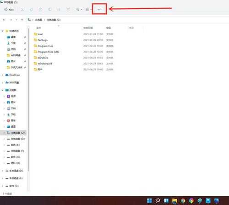The height and width of the screenshot is (205, 229).
Task: Click the Paste clipboard icon
Action: click(40, 10)
